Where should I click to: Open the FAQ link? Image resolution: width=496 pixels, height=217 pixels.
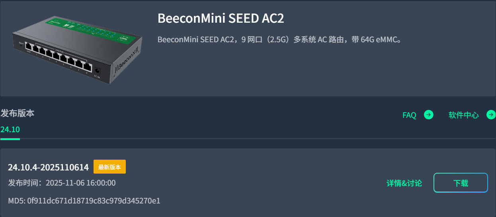pos(409,115)
